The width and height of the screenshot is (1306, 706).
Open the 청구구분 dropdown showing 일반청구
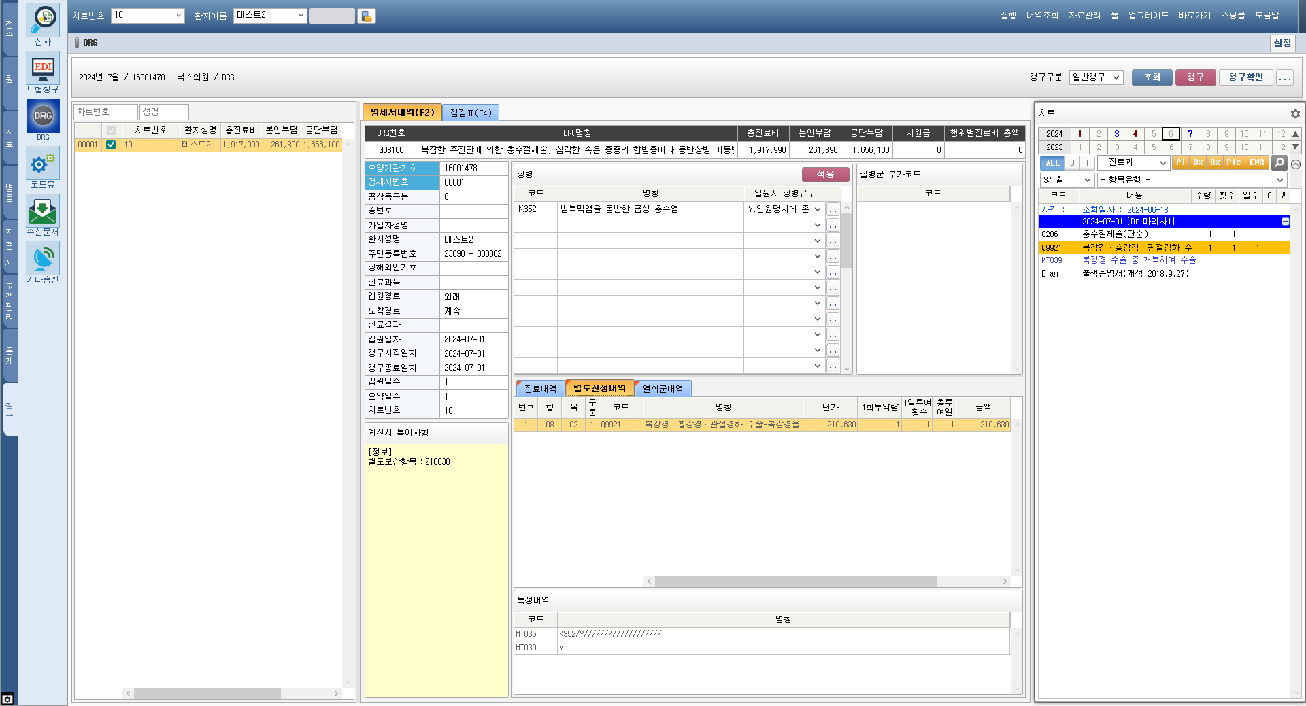[x=1095, y=77]
